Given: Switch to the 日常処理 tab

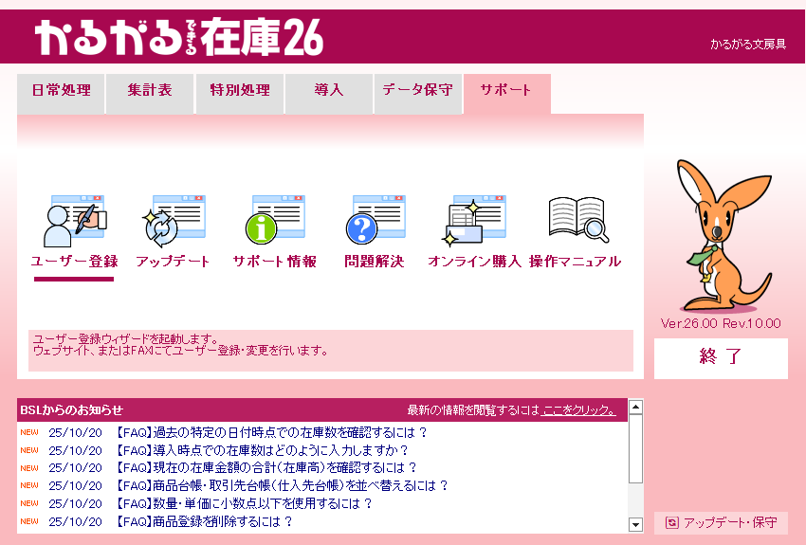Looking at the screenshot, I should (x=61, y=91).
